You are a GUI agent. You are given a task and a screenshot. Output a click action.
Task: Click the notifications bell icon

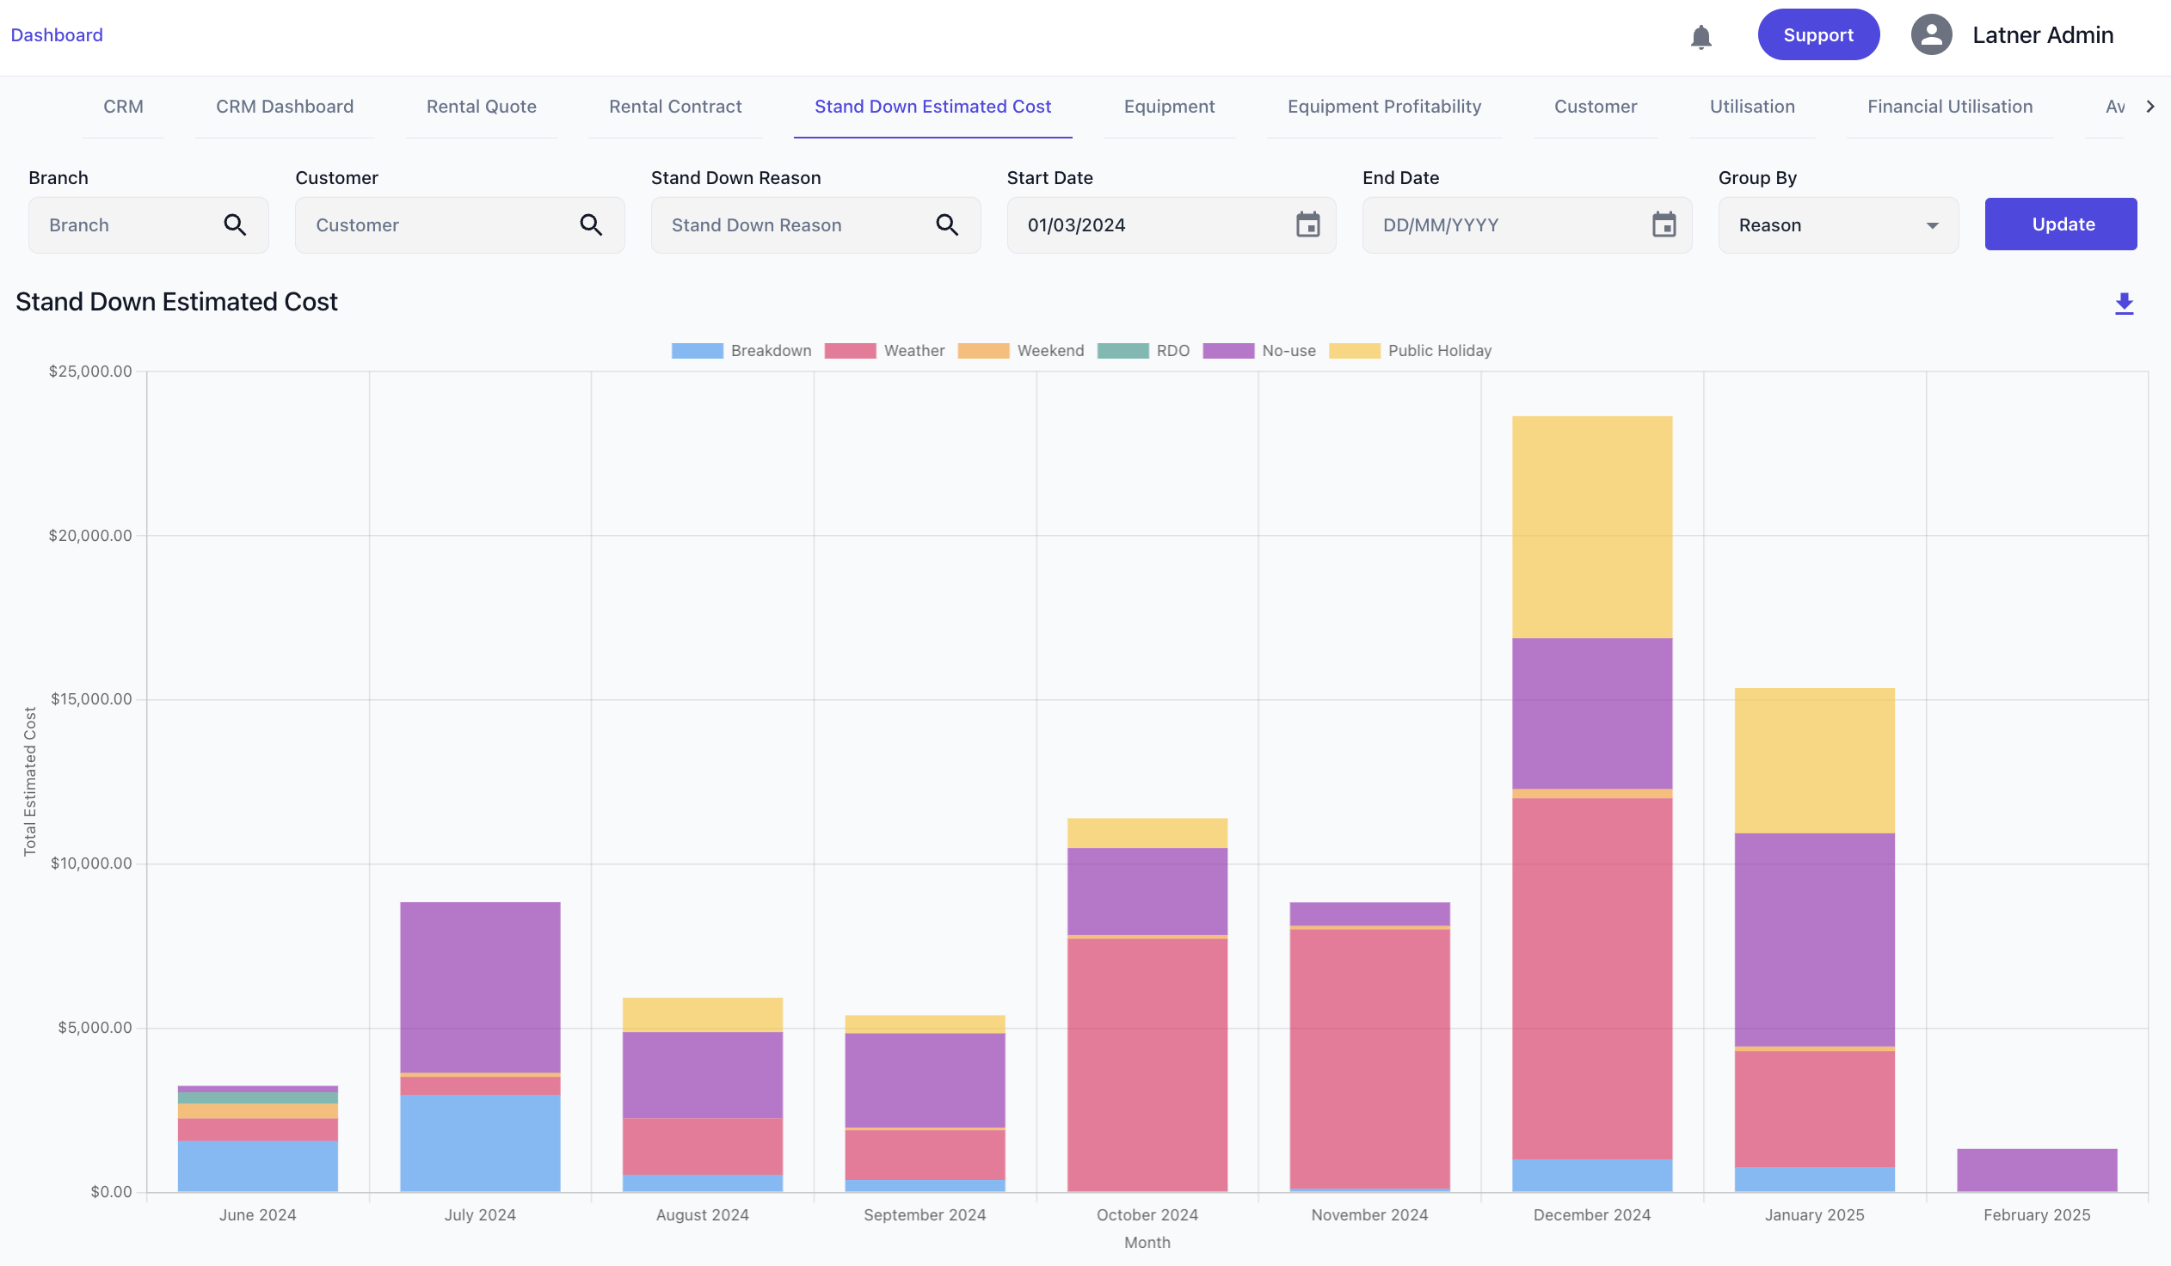click(x=1701, y=37)
